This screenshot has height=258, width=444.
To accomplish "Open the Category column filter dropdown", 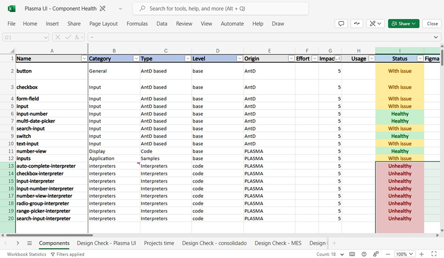I will (x=136, y=59).
